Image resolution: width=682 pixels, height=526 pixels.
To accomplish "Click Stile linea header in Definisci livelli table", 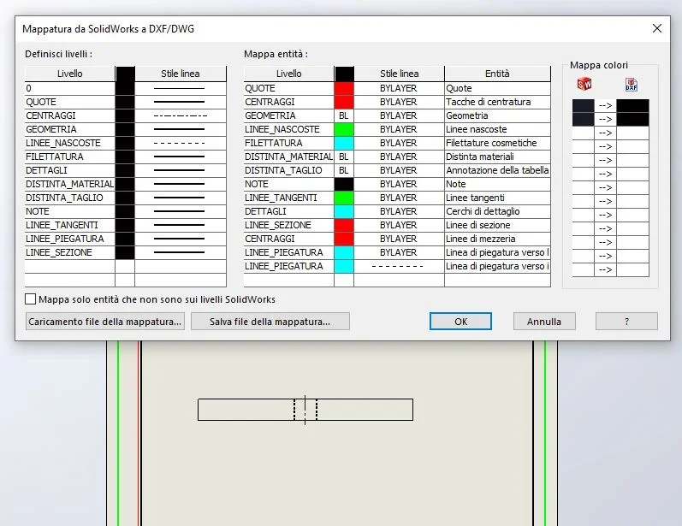I will [x=181, y=74].
